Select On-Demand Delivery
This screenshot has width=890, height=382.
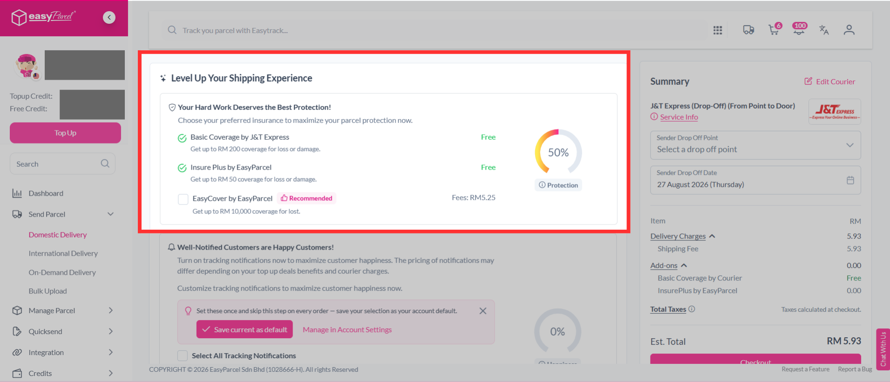(62, 273)
